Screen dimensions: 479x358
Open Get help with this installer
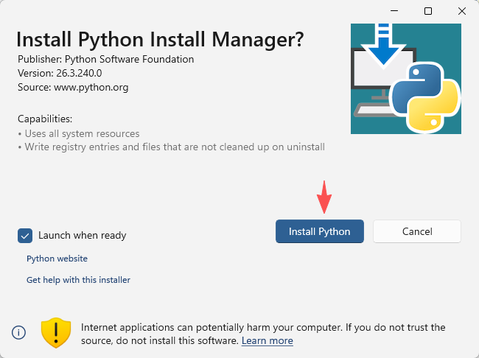pos(79,280)
